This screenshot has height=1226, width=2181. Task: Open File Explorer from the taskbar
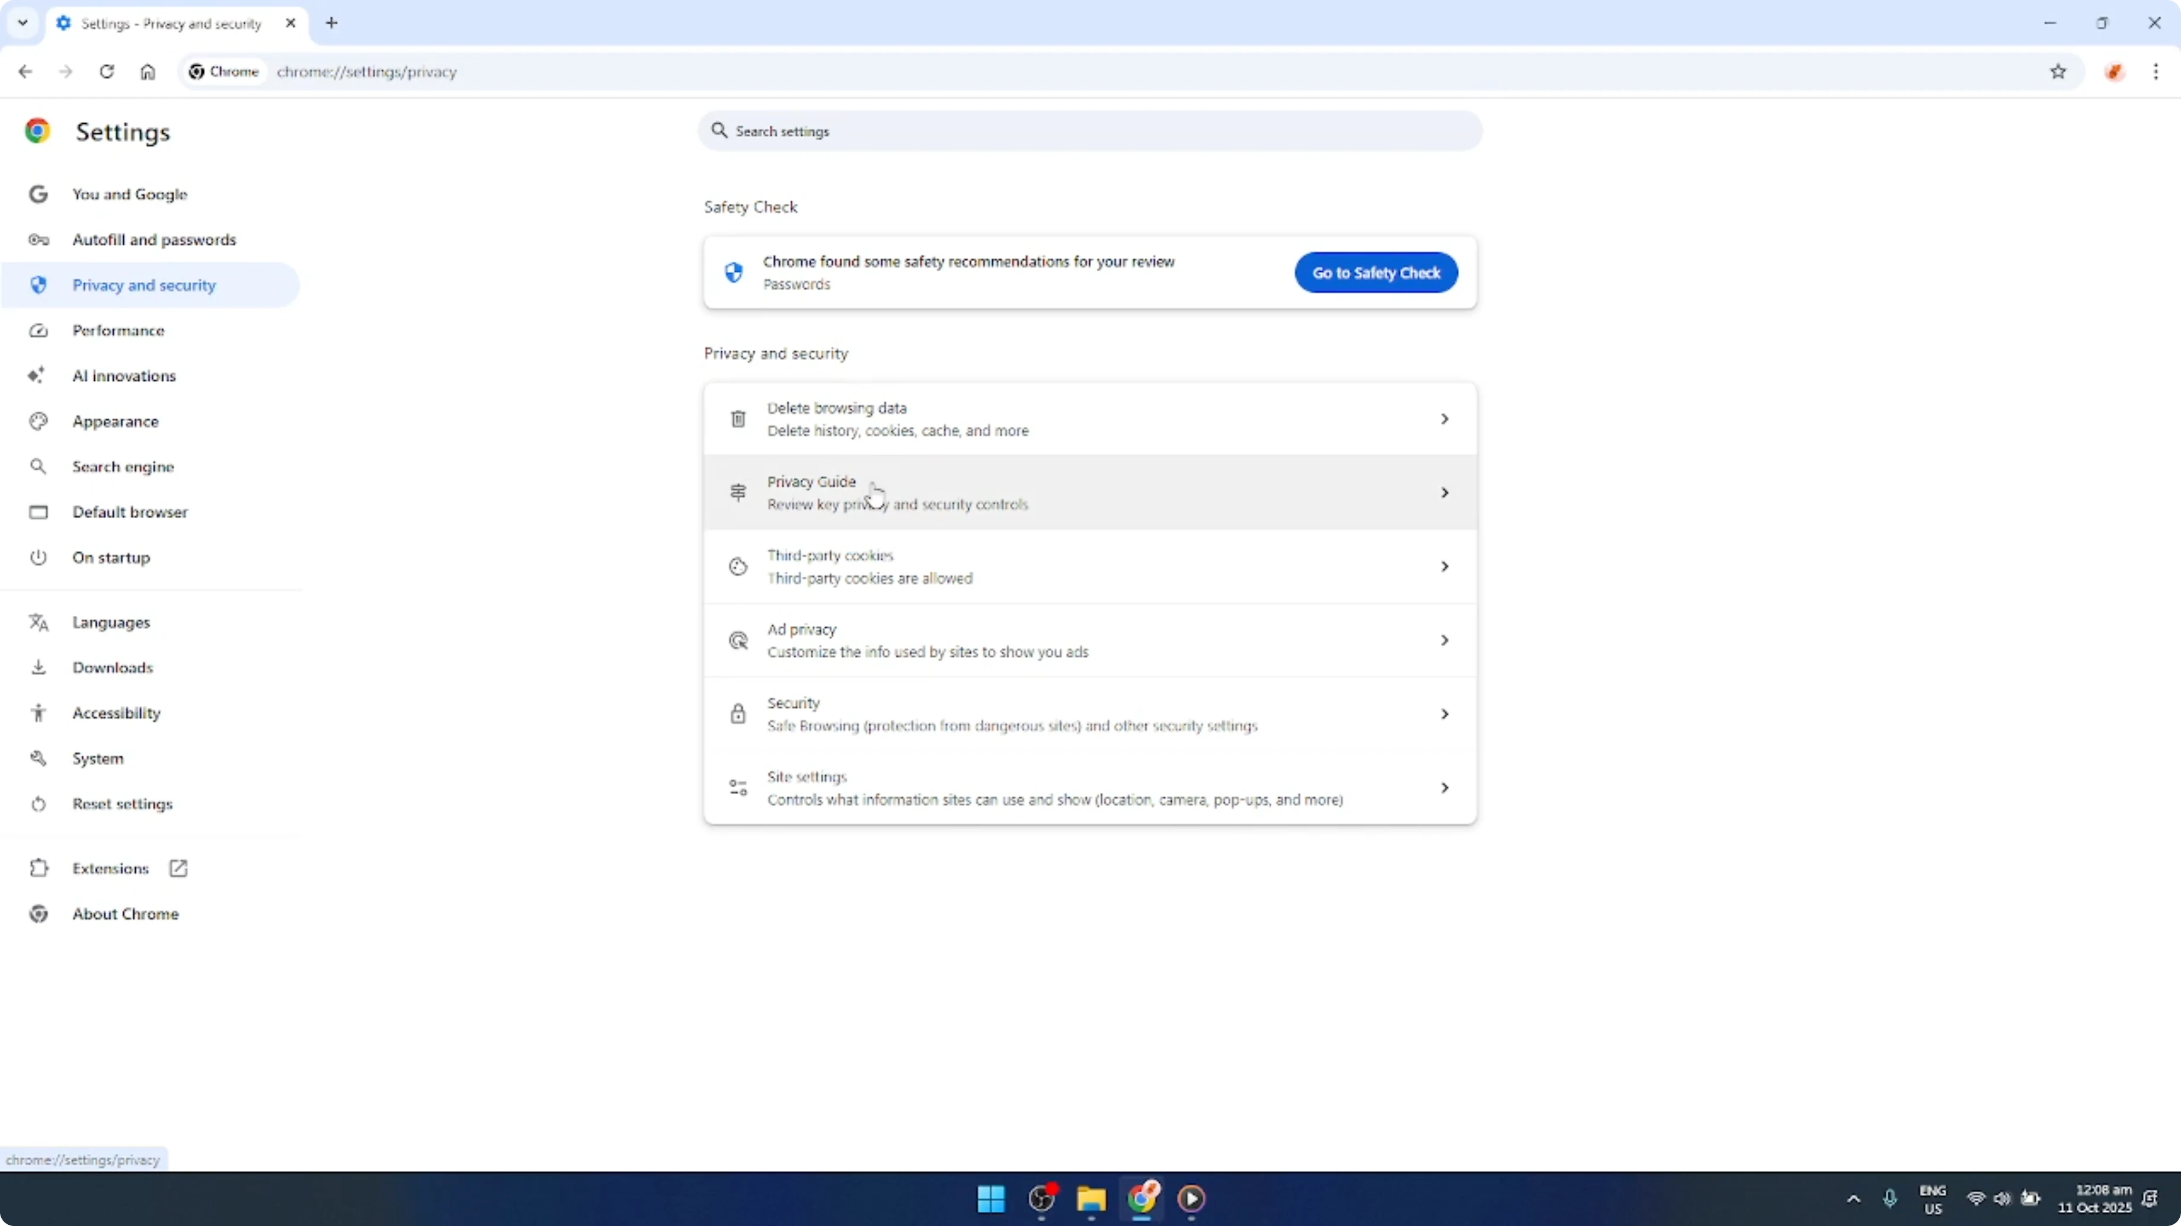(1091, 1198)
